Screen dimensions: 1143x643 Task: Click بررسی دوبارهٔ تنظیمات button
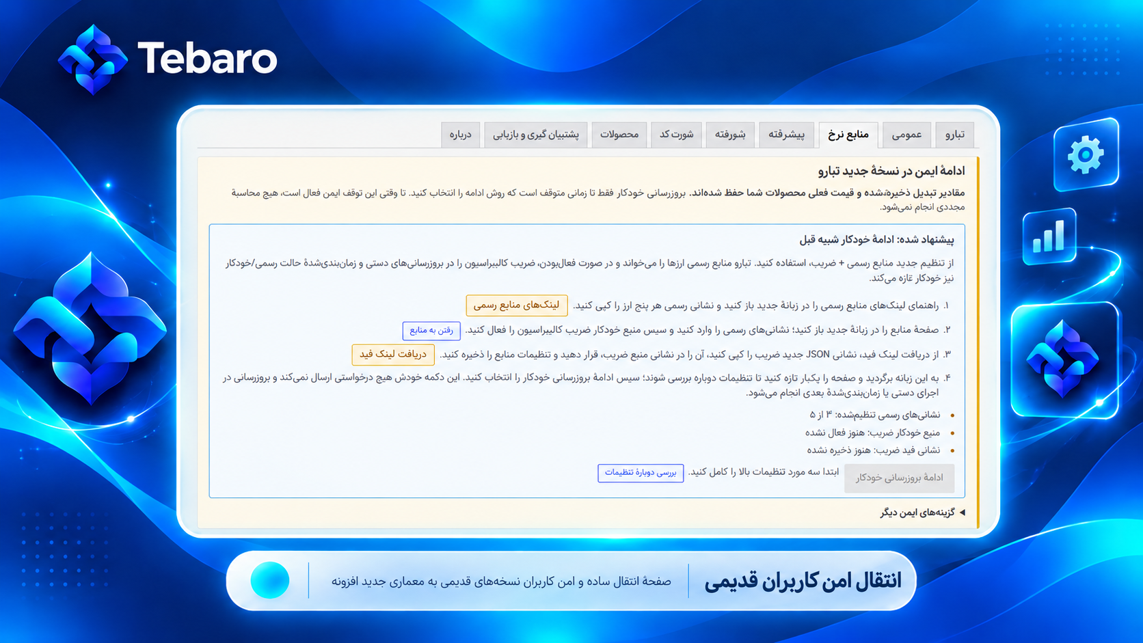(641, 473)
